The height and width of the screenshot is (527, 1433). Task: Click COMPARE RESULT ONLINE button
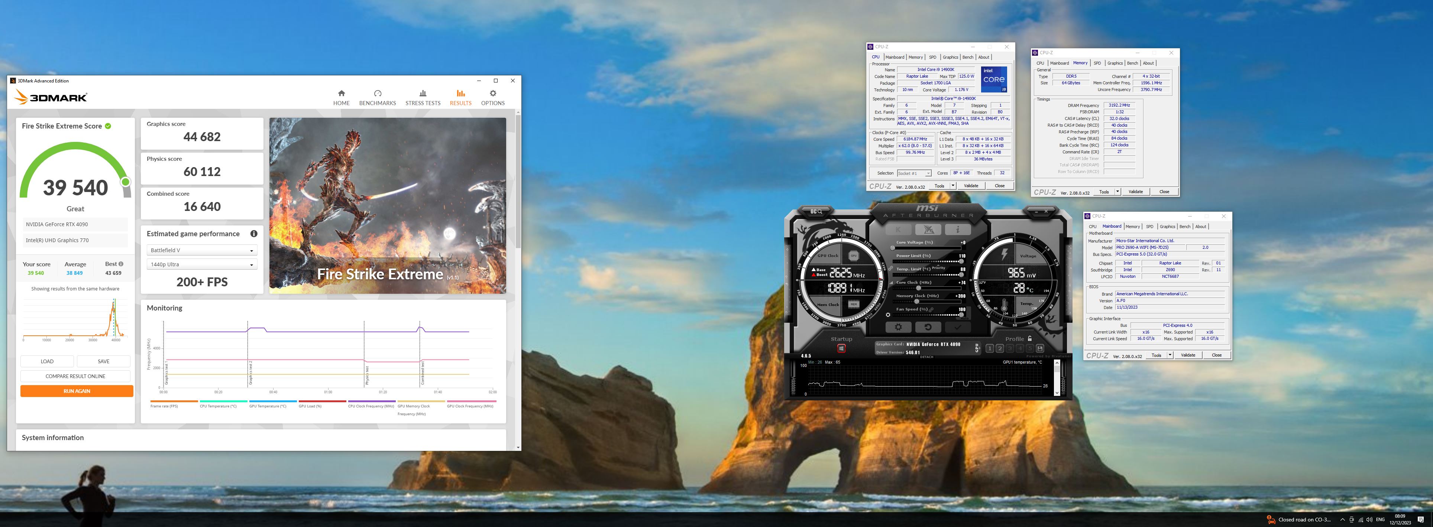[75, 376]
